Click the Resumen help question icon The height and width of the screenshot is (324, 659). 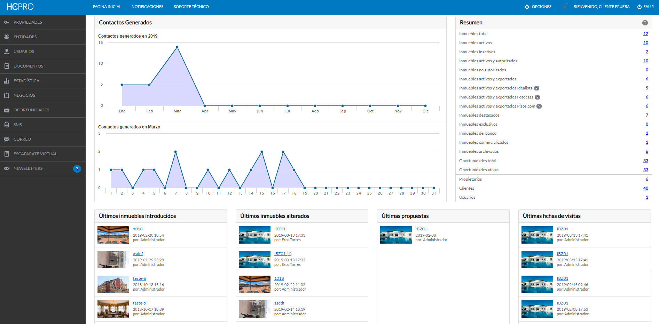645,23
